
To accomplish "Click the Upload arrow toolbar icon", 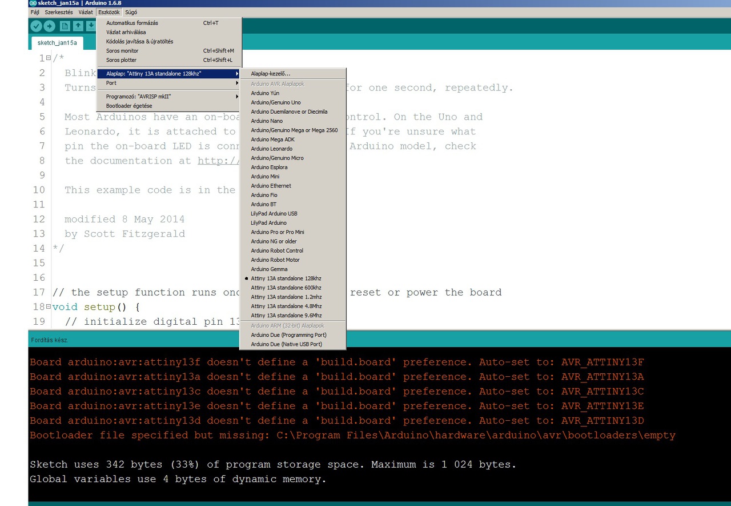I will tap(50, 26).
